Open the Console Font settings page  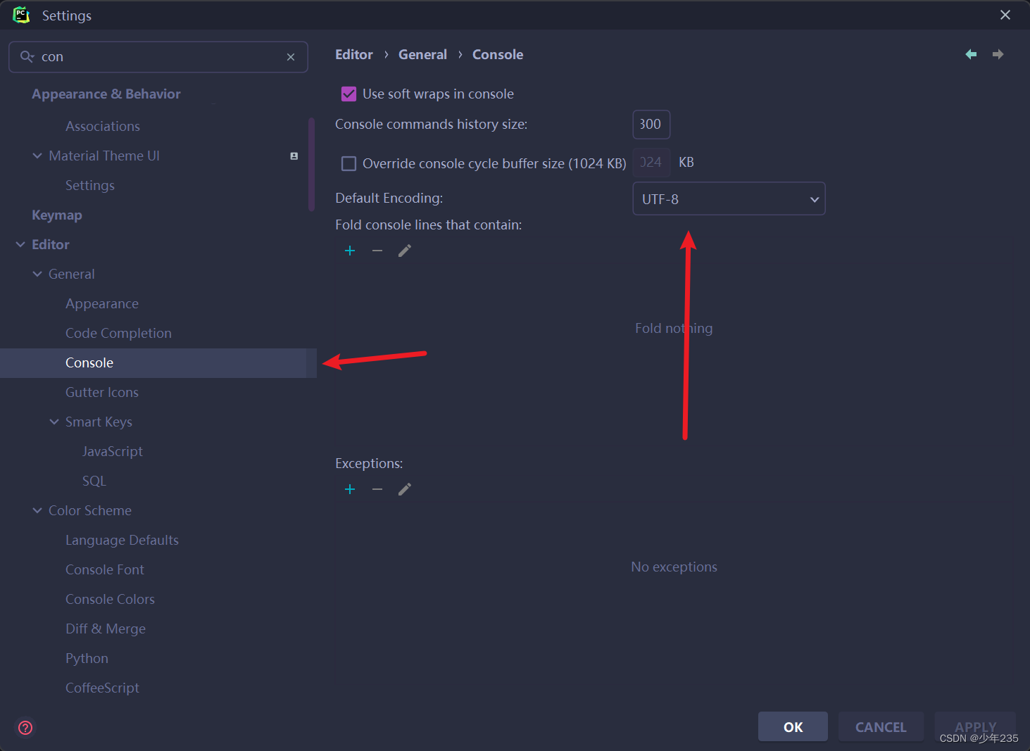[x=105, y=569]
